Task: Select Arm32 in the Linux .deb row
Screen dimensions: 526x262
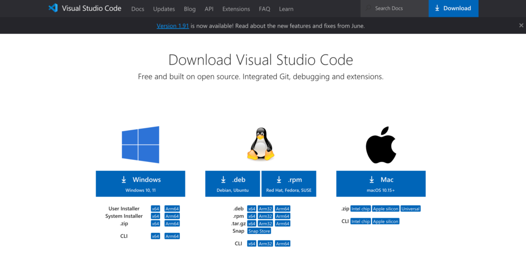Action: 266,209
